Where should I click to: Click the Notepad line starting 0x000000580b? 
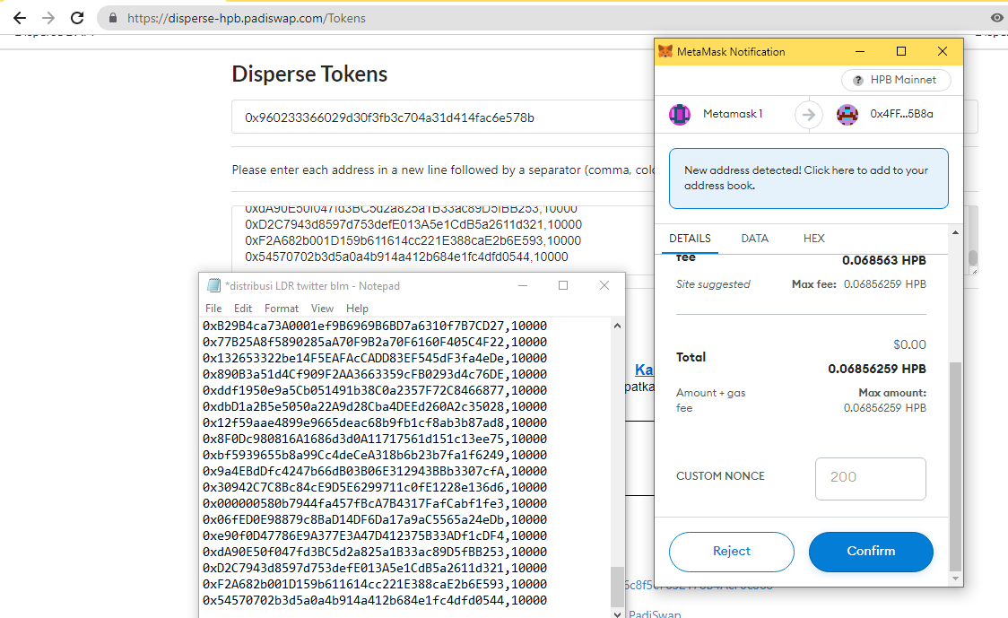tap(375, 503)
